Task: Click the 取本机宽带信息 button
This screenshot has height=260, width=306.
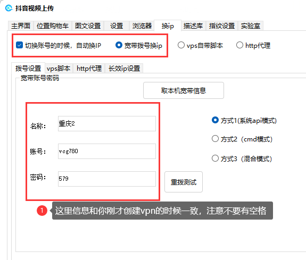Action: [x=184, y=90]
